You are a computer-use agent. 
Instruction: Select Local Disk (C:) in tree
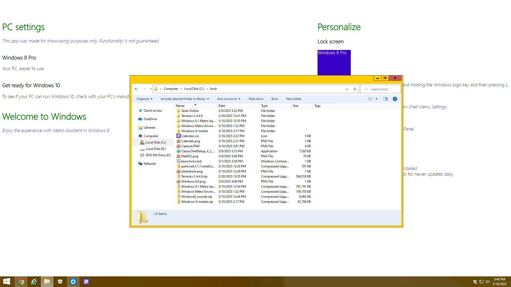coord(153,142)
